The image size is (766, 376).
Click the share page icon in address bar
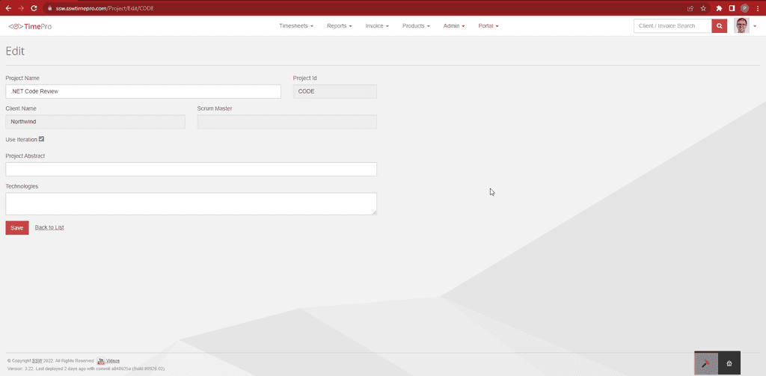coord(690,7)
